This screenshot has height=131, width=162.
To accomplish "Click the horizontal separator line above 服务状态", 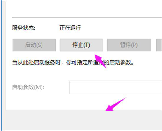I will point(87,17).
